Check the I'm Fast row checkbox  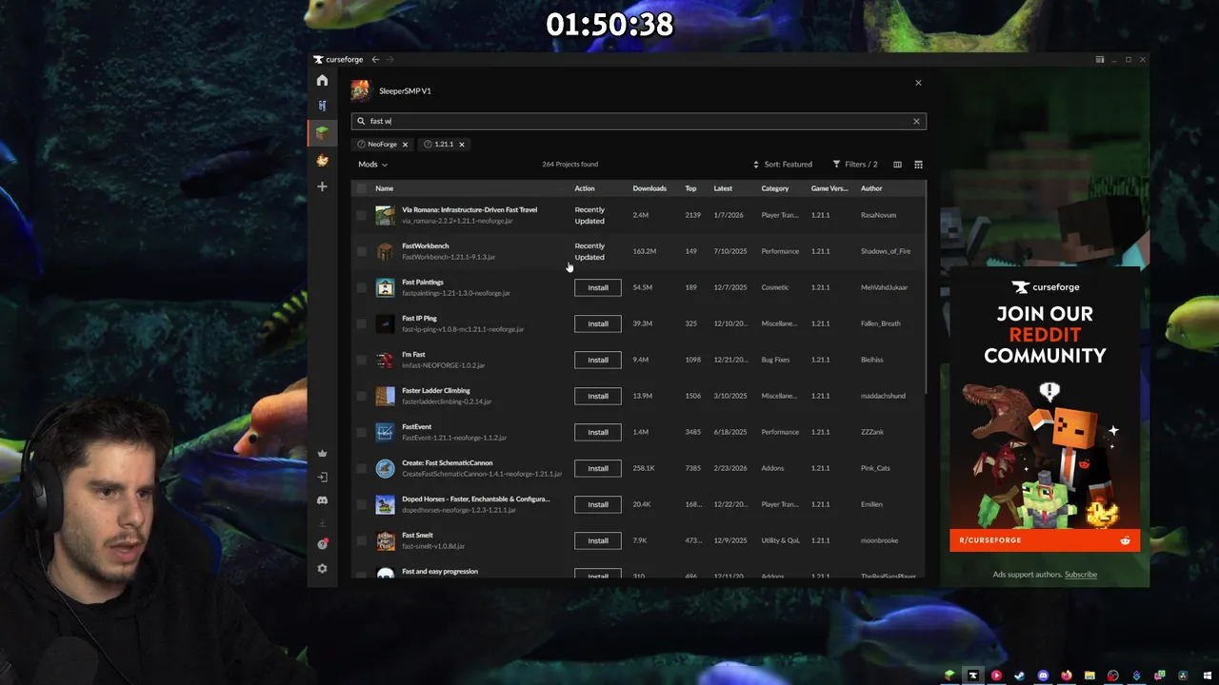coord(361,360)
